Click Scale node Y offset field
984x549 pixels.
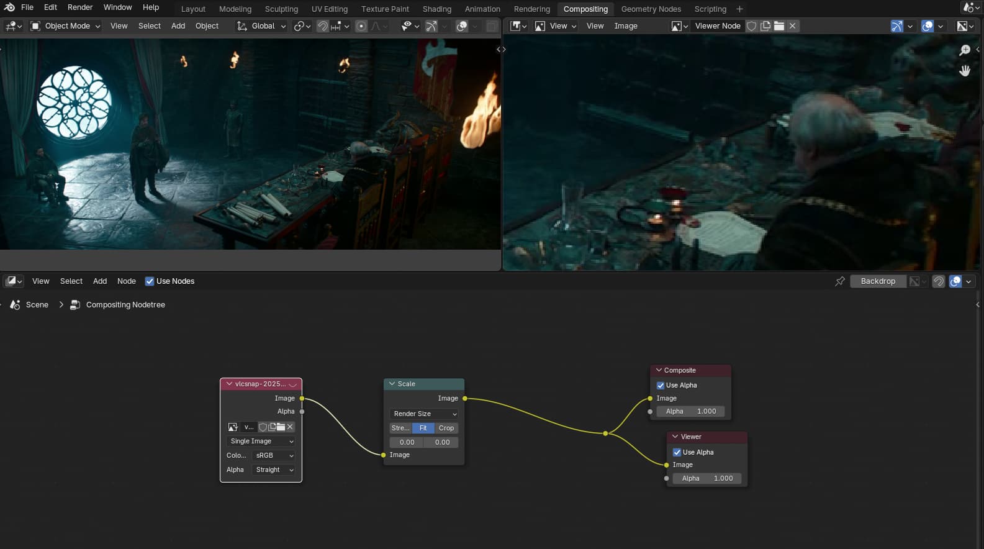441,442
